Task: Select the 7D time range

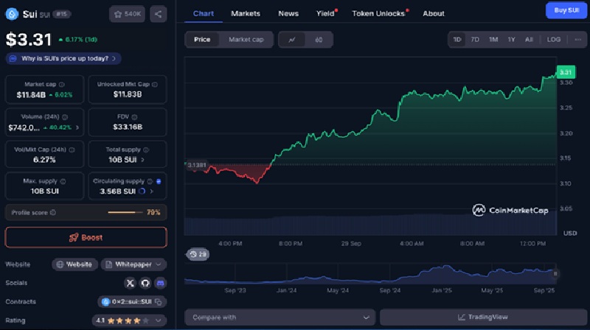Action: point(475,40)
